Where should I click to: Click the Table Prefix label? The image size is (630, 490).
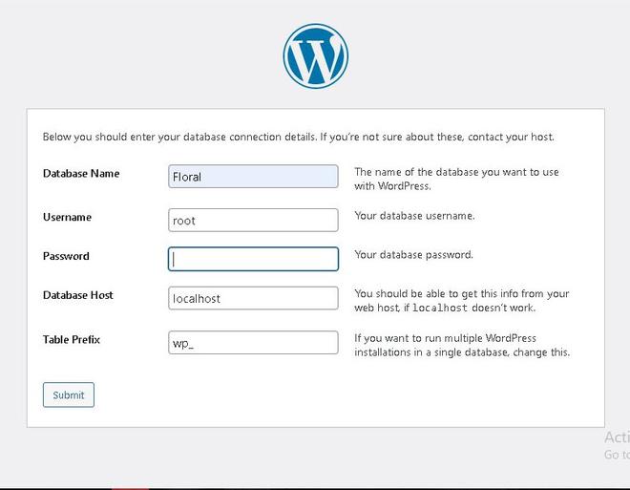tap(72, 340)
